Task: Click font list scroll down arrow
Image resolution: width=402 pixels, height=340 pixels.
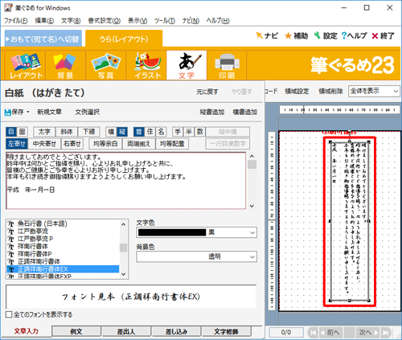Action: (x=123, y=274)
